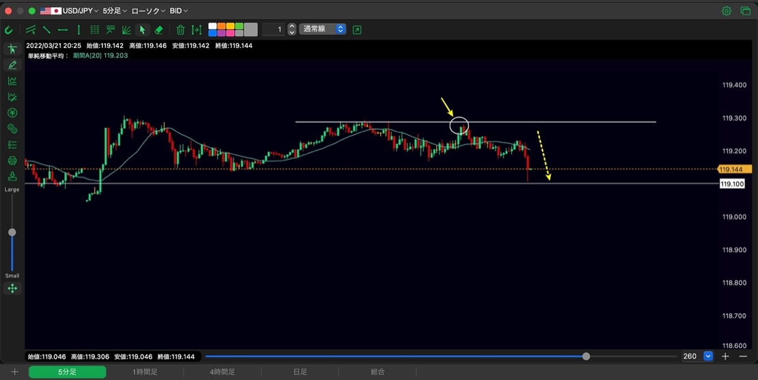Click the line width field showing 1
758x380 pixels.
coord(273,29)
